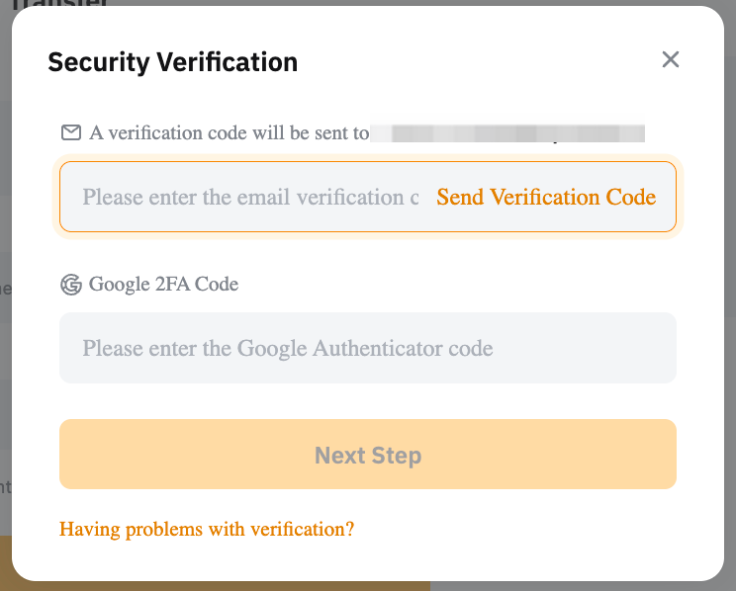Click the Transfer heading behind the dialog
This screenshot has height=591, width=736.
(59, 3)
